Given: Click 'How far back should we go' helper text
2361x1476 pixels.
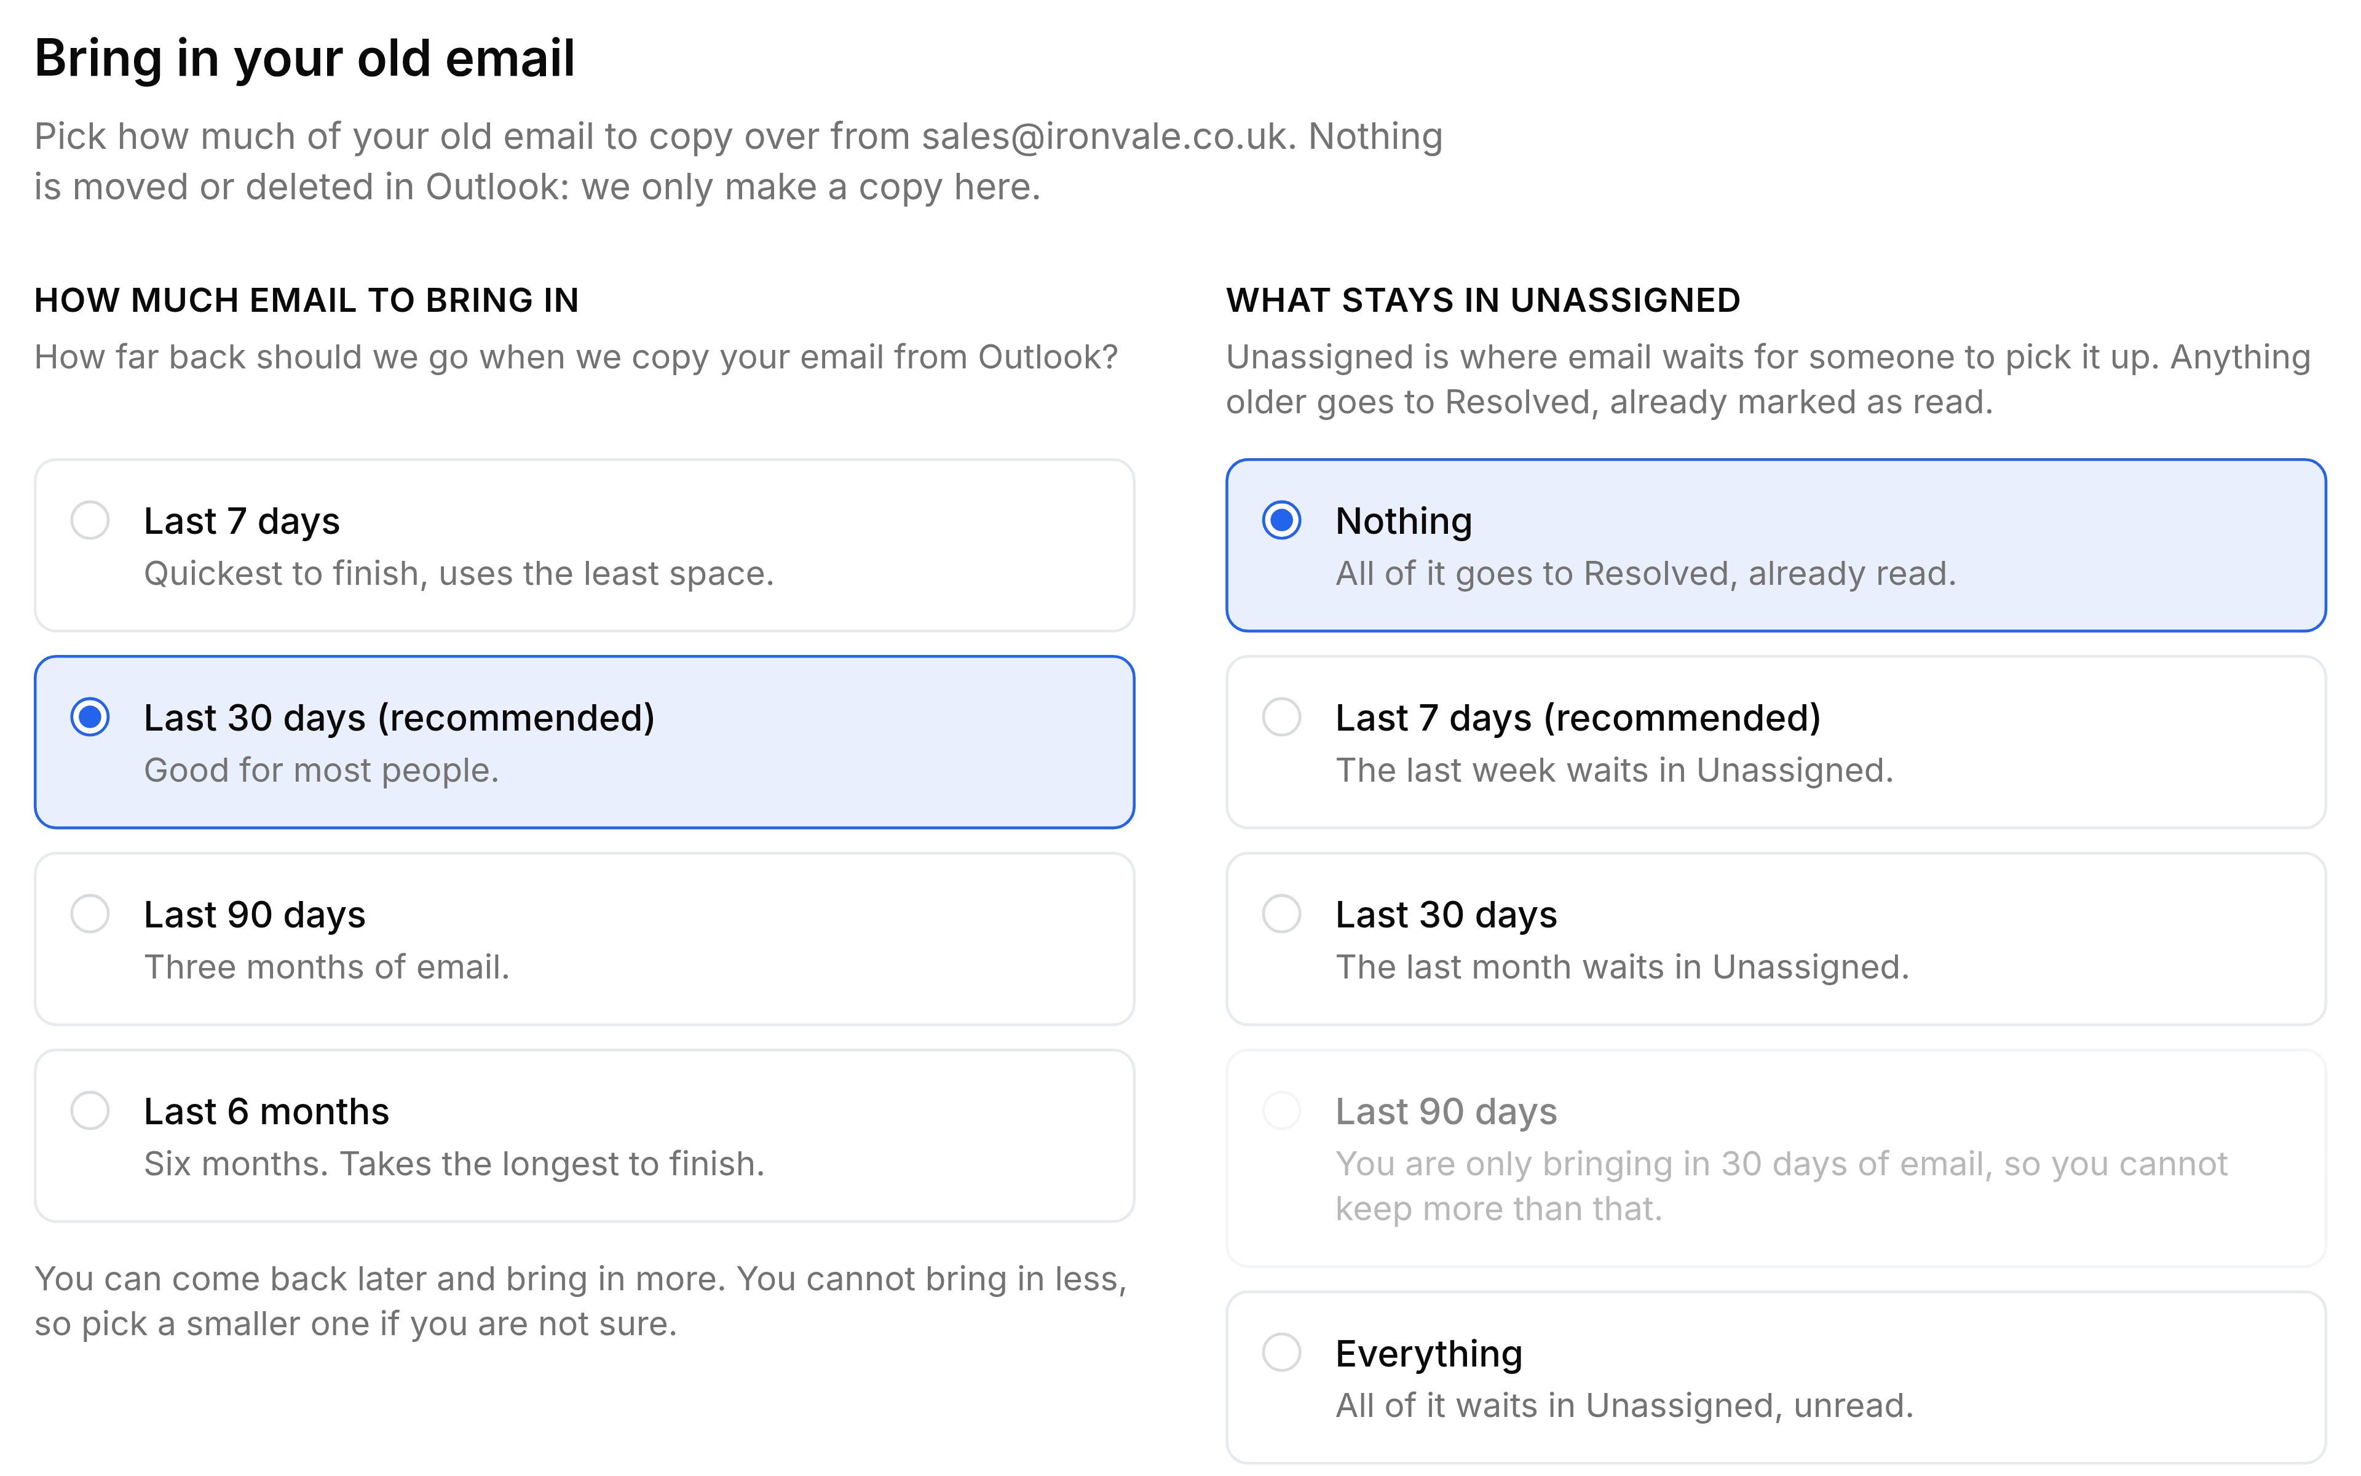Looking at the screenshot, I should coord(575,357).
